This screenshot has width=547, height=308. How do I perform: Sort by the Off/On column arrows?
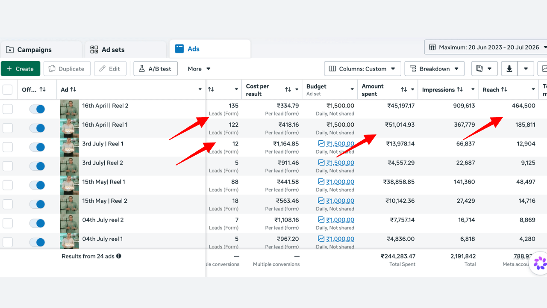(x=42, y=89)
